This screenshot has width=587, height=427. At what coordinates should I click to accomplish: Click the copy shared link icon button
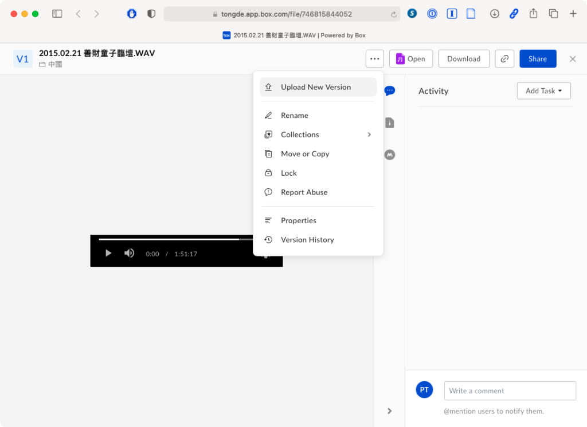[504, 59]
